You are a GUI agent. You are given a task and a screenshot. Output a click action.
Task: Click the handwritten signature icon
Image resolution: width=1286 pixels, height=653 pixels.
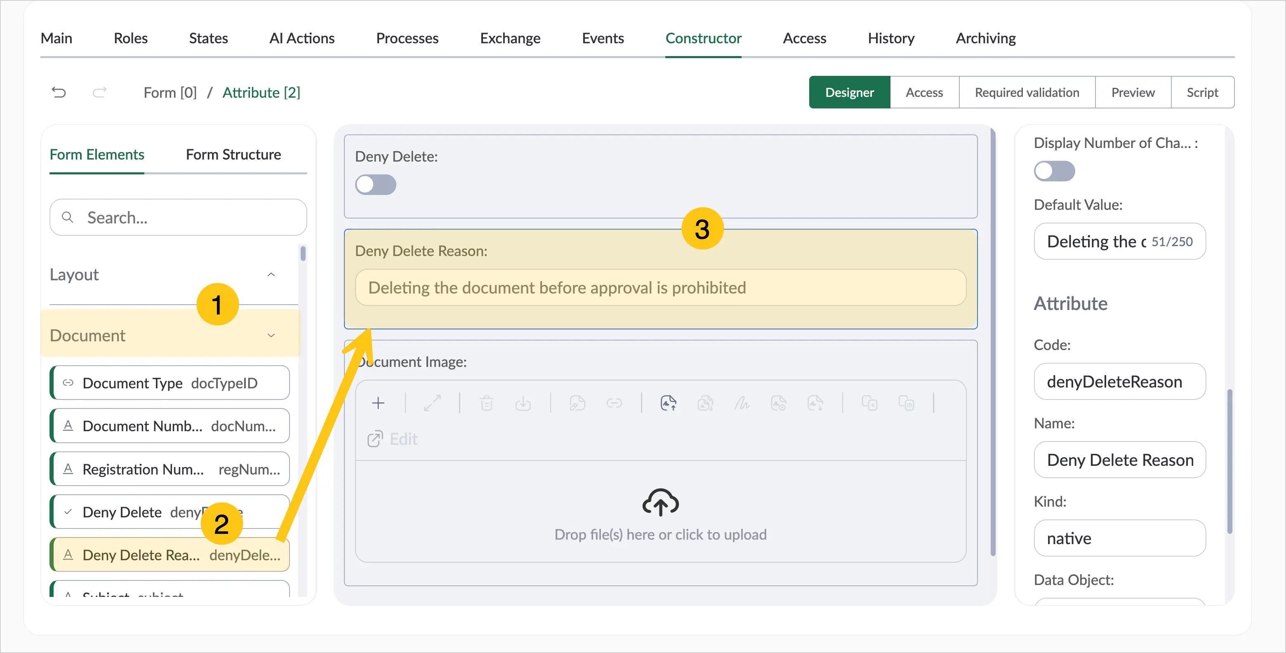(742, 403)
